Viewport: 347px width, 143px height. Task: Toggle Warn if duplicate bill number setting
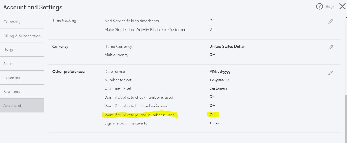pyautogui.click(x=212, y=106)
